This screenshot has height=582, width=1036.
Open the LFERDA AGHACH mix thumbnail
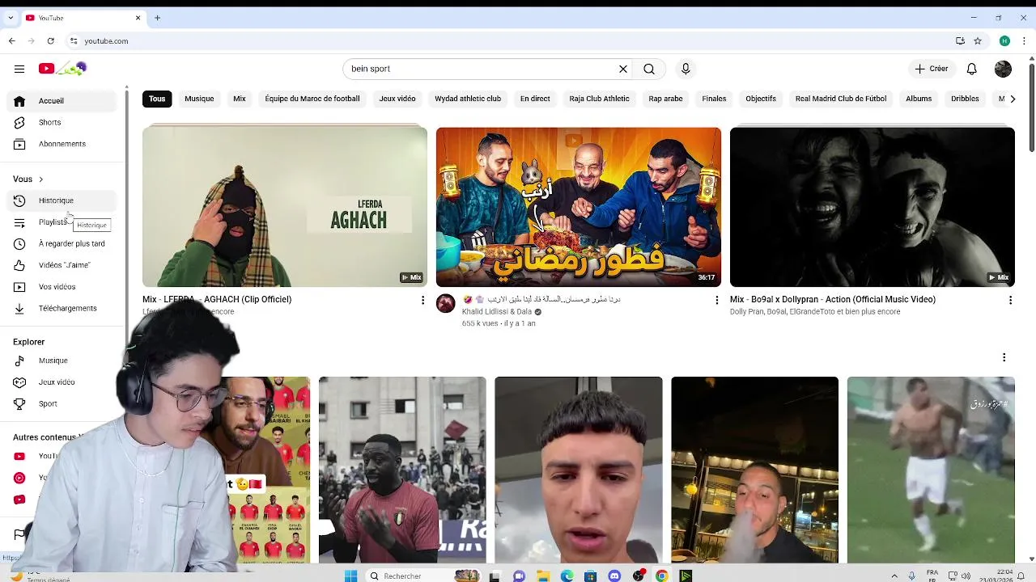[285, 207]
